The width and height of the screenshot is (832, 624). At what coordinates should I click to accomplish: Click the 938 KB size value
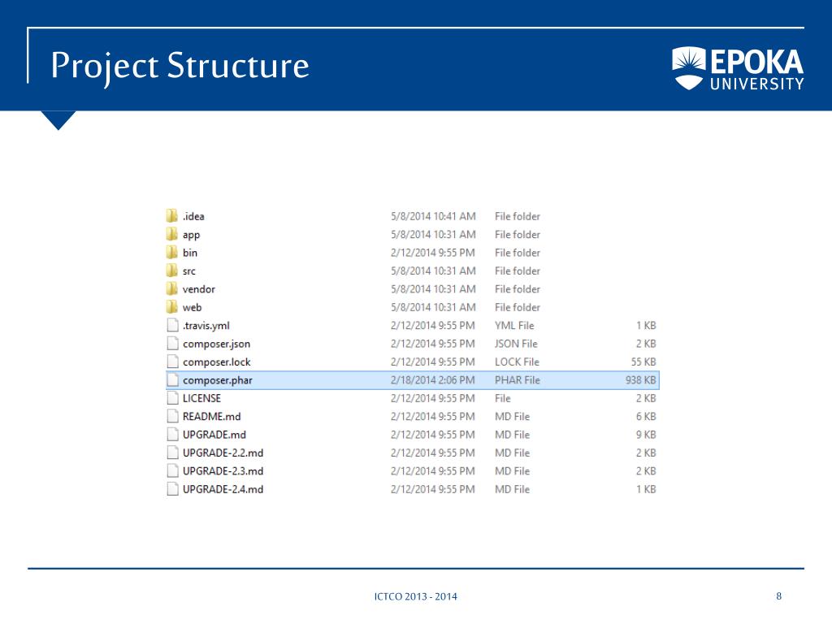pyautogui.click(x=640, y=380)
